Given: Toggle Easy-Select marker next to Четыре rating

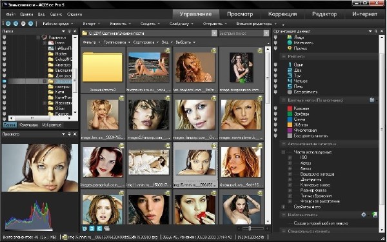Looking at the screenshot, I should (x=275, y=81).
